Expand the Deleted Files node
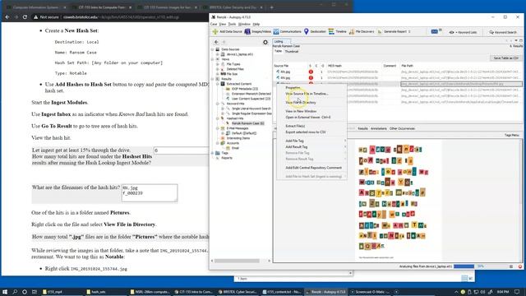This screenshot has width=526, height=296. click(x=217, y=69)
